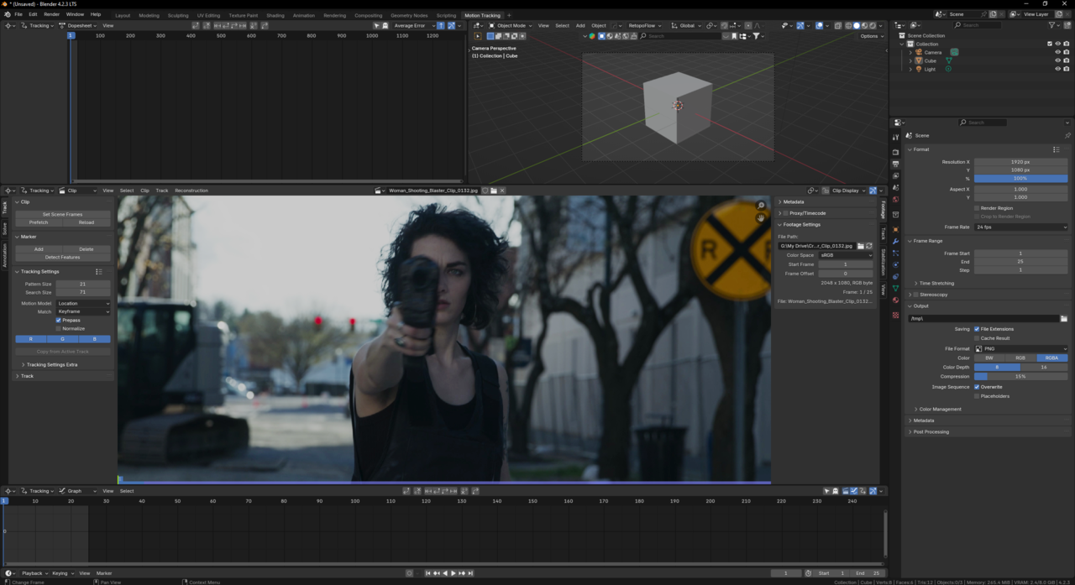
Task: Disable the Prepass checkbox
Action: [59, 320]
